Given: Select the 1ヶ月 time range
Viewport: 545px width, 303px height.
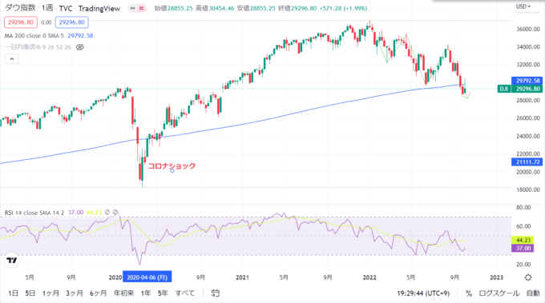Looking at the screenshot, I should coord(50,293).
